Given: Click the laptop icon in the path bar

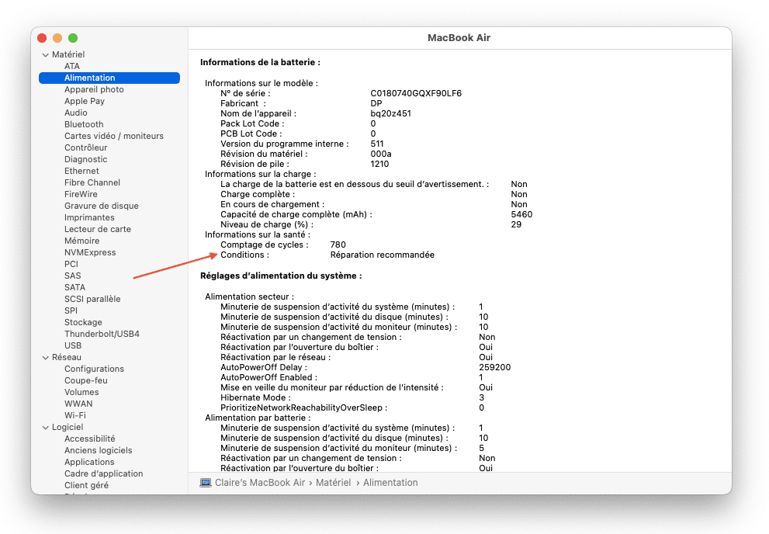Looking at the screenshot, I should tap(206, 483).
